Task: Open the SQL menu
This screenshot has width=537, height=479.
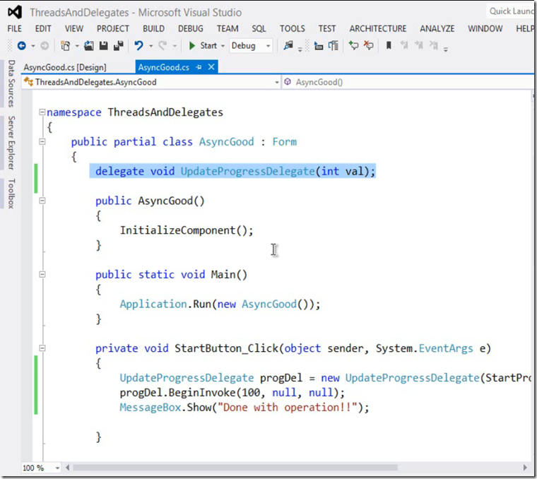Action: pos(259,28)
